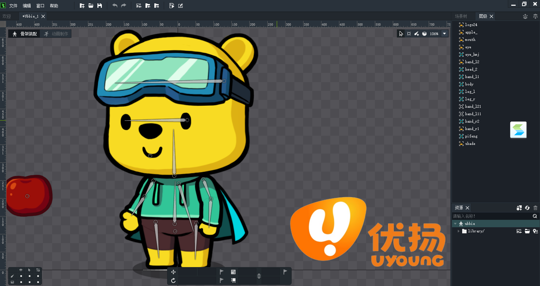This screenshot has height=286, width=540.
Task: Click the new project icon in the toolbar
Action: click(82, 6)
